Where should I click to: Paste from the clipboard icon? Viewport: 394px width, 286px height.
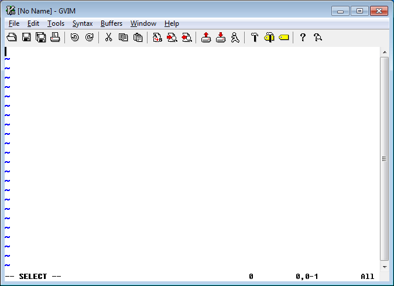pyautogui.click(x=138, y=38)
